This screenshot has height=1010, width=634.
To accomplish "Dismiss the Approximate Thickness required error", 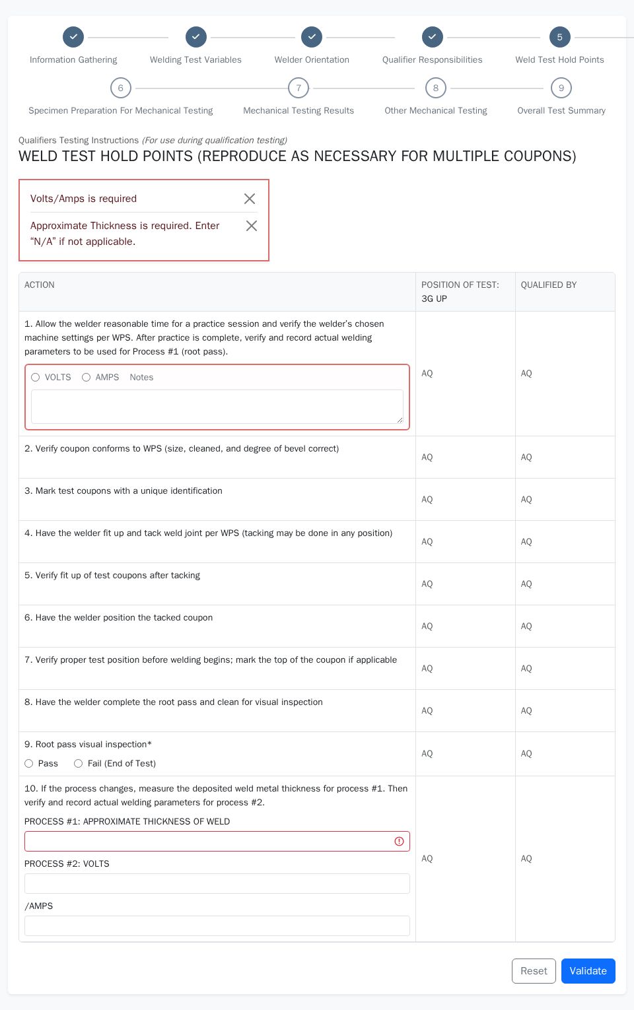I will tap(251, 226).
